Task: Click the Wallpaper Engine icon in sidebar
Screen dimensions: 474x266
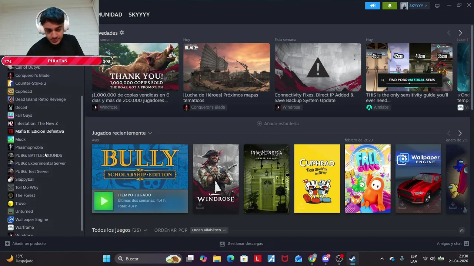Action: click(11, 219)
